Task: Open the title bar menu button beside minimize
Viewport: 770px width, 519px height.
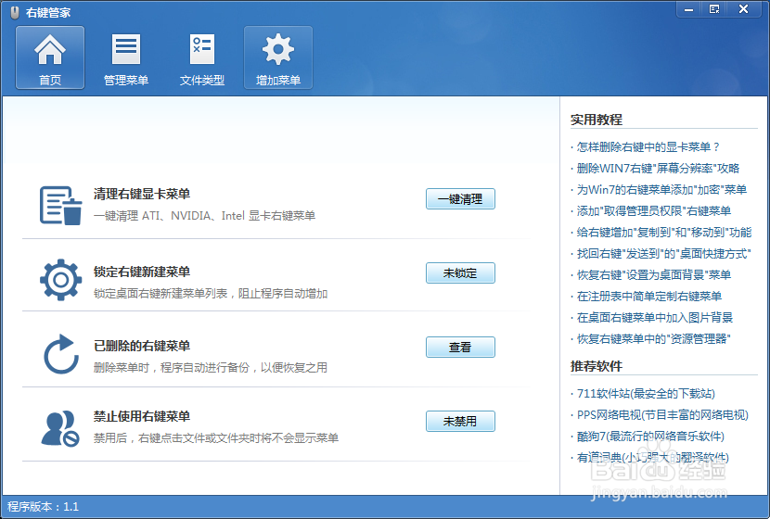Action: (714, 9)
